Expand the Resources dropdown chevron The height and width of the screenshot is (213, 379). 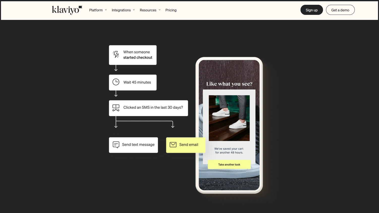point(159,10)
